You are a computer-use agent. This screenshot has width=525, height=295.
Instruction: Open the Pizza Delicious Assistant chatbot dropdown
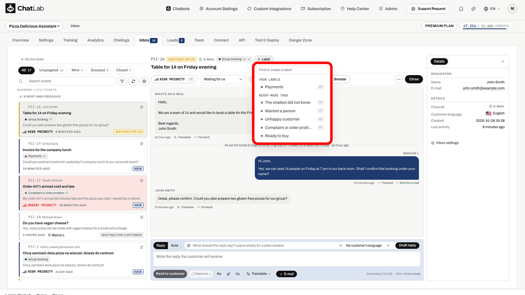pyautogui.click(x=34, y=26)
